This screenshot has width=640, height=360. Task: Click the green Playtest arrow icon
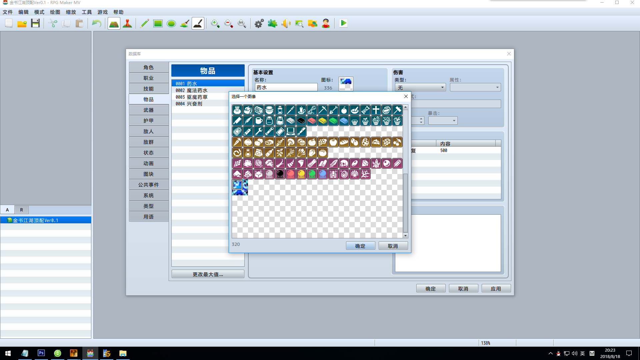[x=343, y=23]
